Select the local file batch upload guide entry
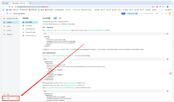 pyautogui.click(x=30, y=29)
